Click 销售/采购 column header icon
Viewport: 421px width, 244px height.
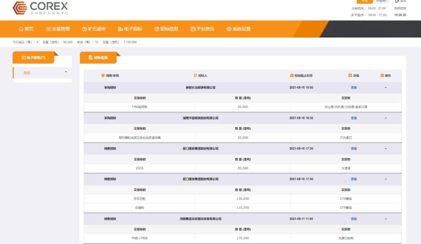pyautogui.click(x=103, y=75)
